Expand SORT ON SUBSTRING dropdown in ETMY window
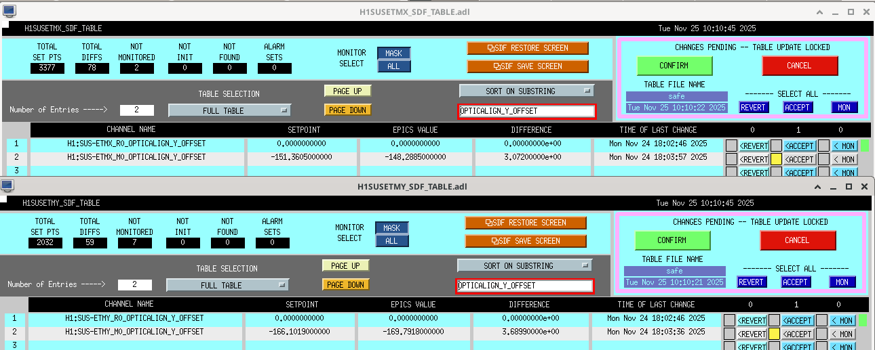Viewport: 875px width, 350px height. [x=524, y=265]
